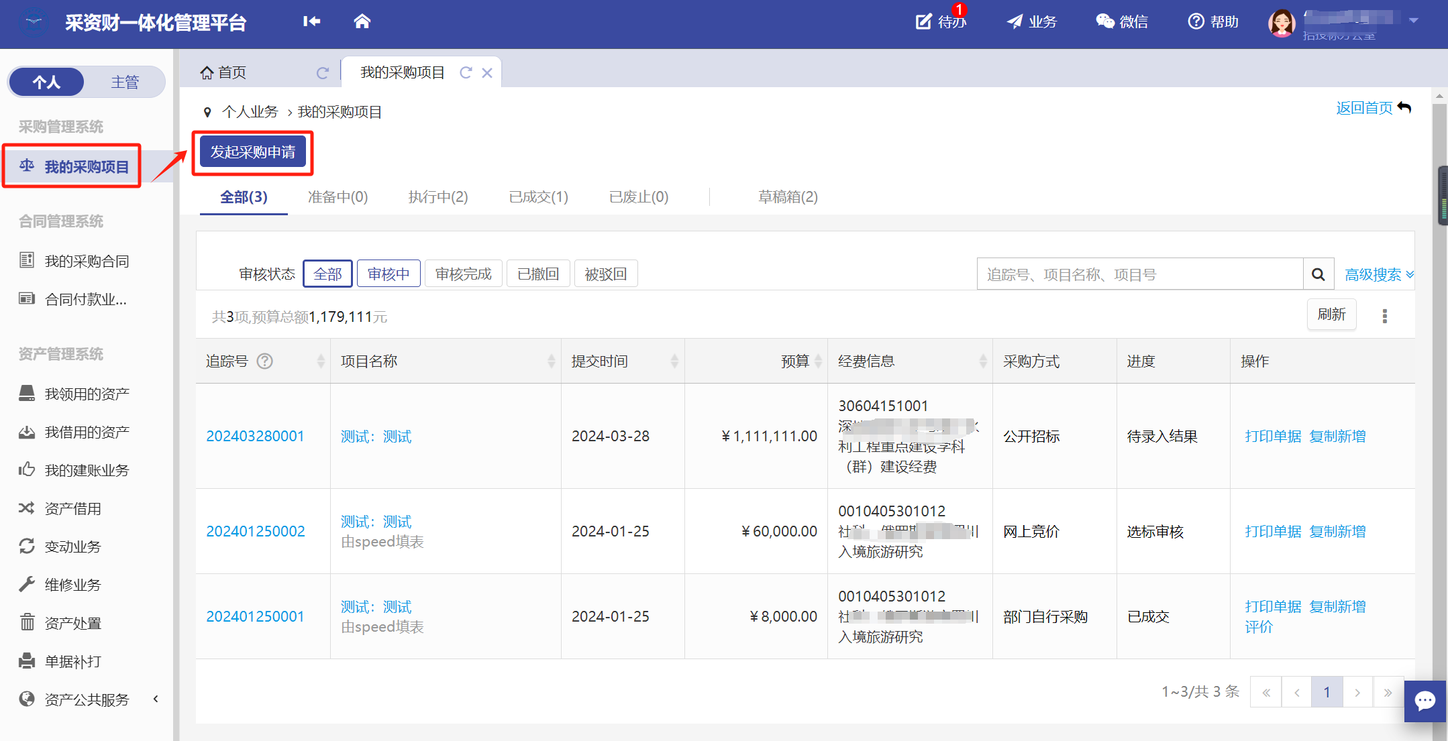Viewport: 1448px width, 741px height.
Task: Click the three-dot more options icon
Action: pyautogui.click(x=1384, y=316)
